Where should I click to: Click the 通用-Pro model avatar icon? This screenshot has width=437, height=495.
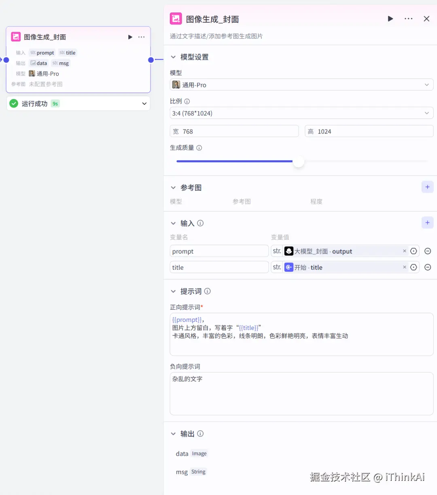[x=176, y=85]
